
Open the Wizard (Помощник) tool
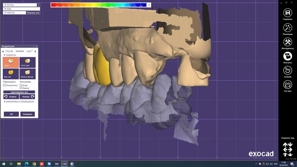coord(288,28)
